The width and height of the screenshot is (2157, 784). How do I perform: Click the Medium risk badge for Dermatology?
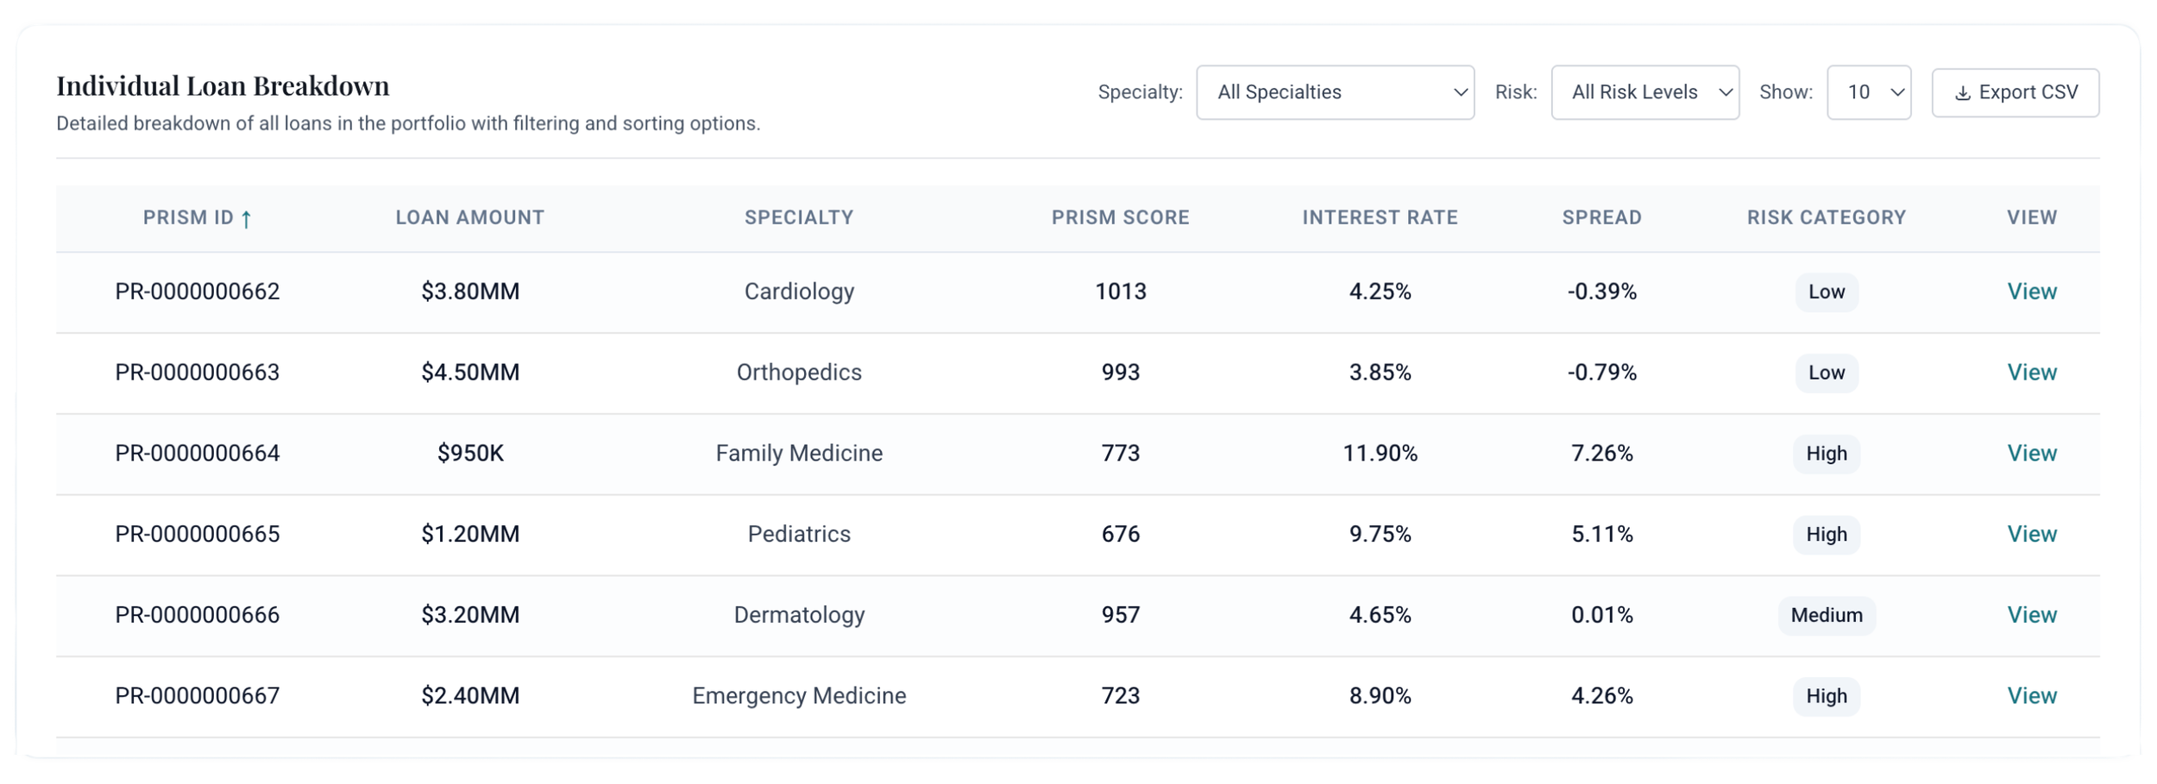[1826, 615]
